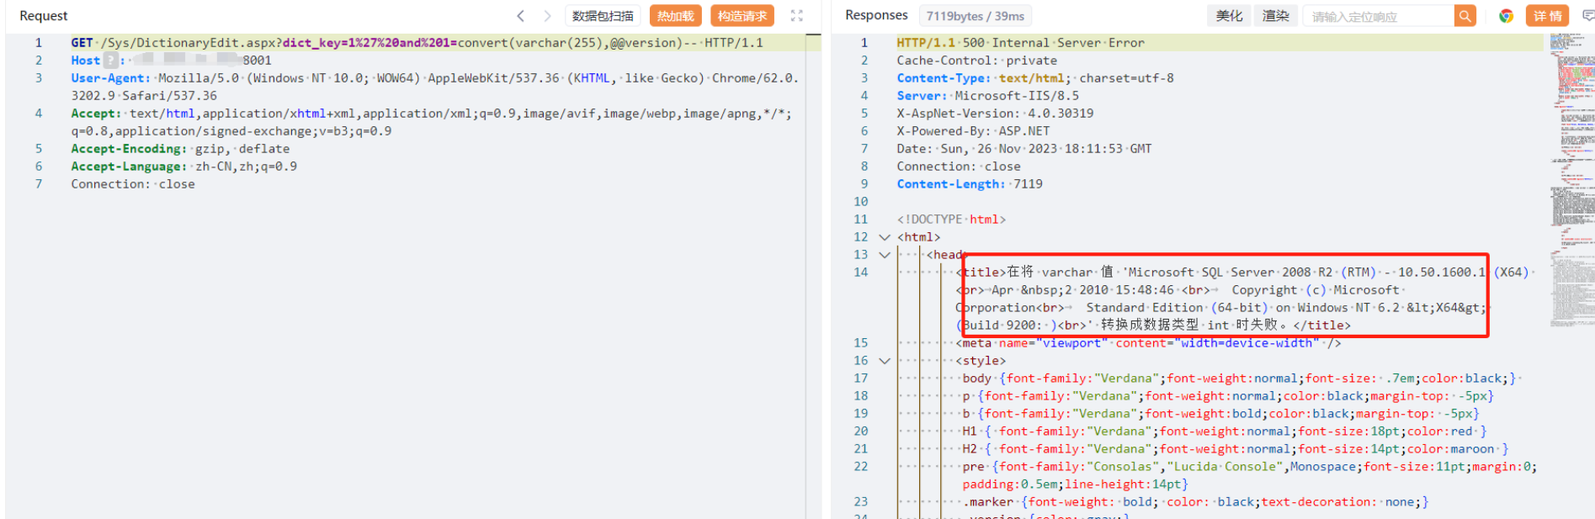Image resolution: width=1595 pixels, height=519 pixels.
Task: Click the p font-family rule on line 18
Action: coord(1228,396)
